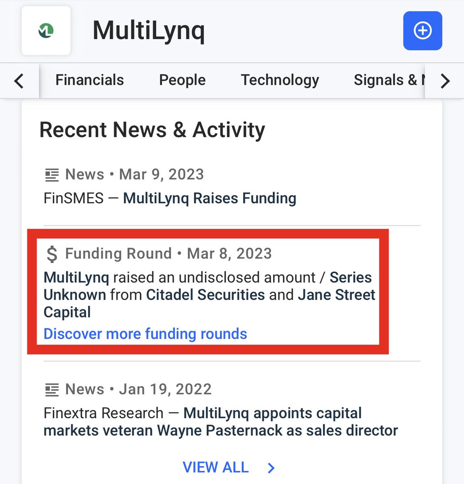The height and width of the screenshot is (484, 464).
Task: Click the news icon beside Jan 19, 2022
Action: [52, 390]
